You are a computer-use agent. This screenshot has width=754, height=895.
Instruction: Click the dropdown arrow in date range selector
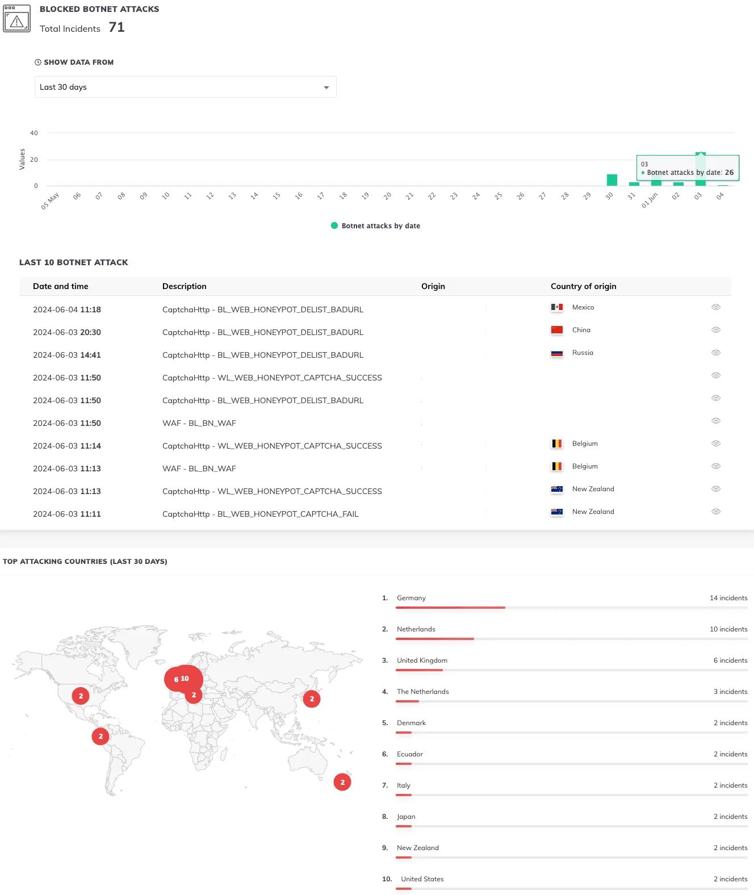[326, 87]
